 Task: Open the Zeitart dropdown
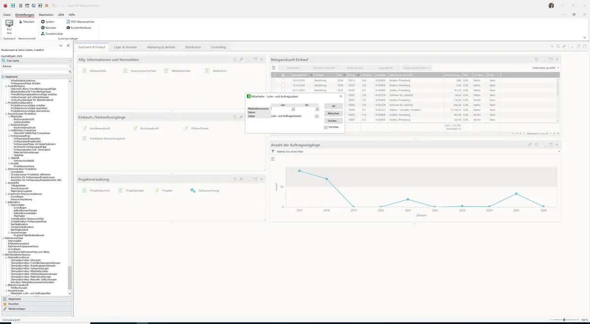317,116
